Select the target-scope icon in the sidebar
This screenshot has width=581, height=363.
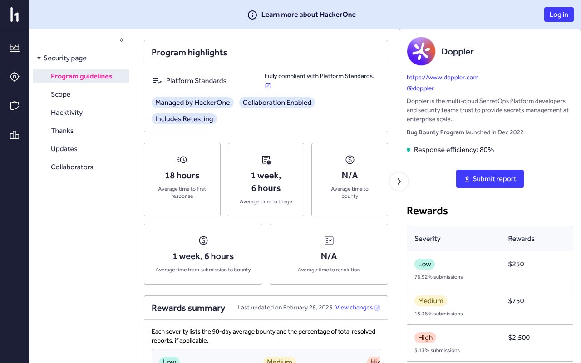click(x=15, y=77)
